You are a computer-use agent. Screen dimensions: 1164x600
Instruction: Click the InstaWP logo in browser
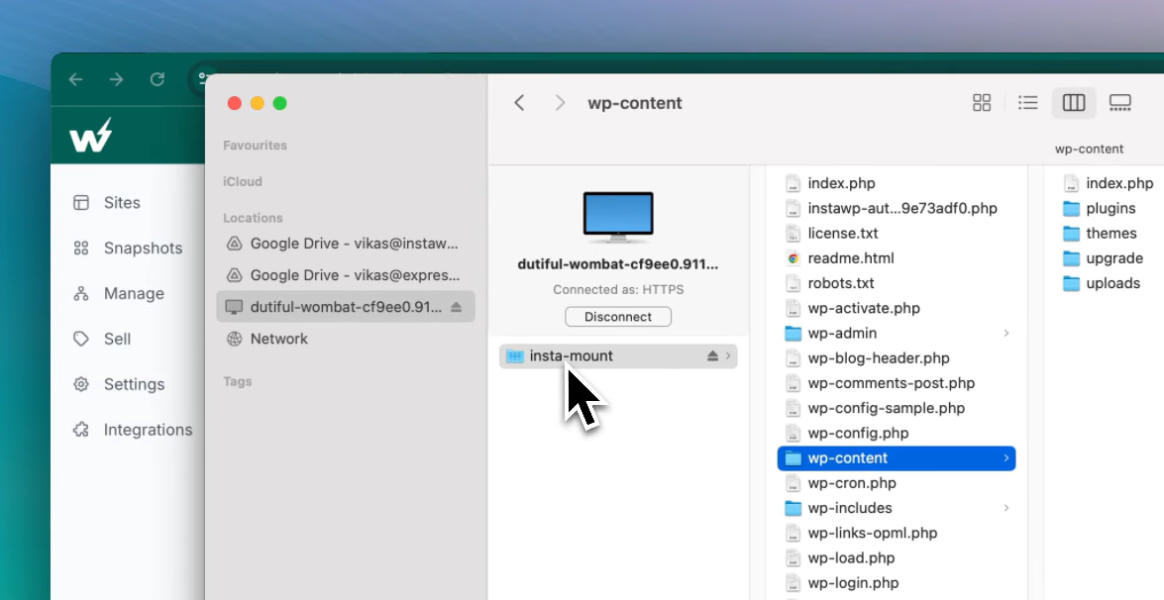click(90, 136)
